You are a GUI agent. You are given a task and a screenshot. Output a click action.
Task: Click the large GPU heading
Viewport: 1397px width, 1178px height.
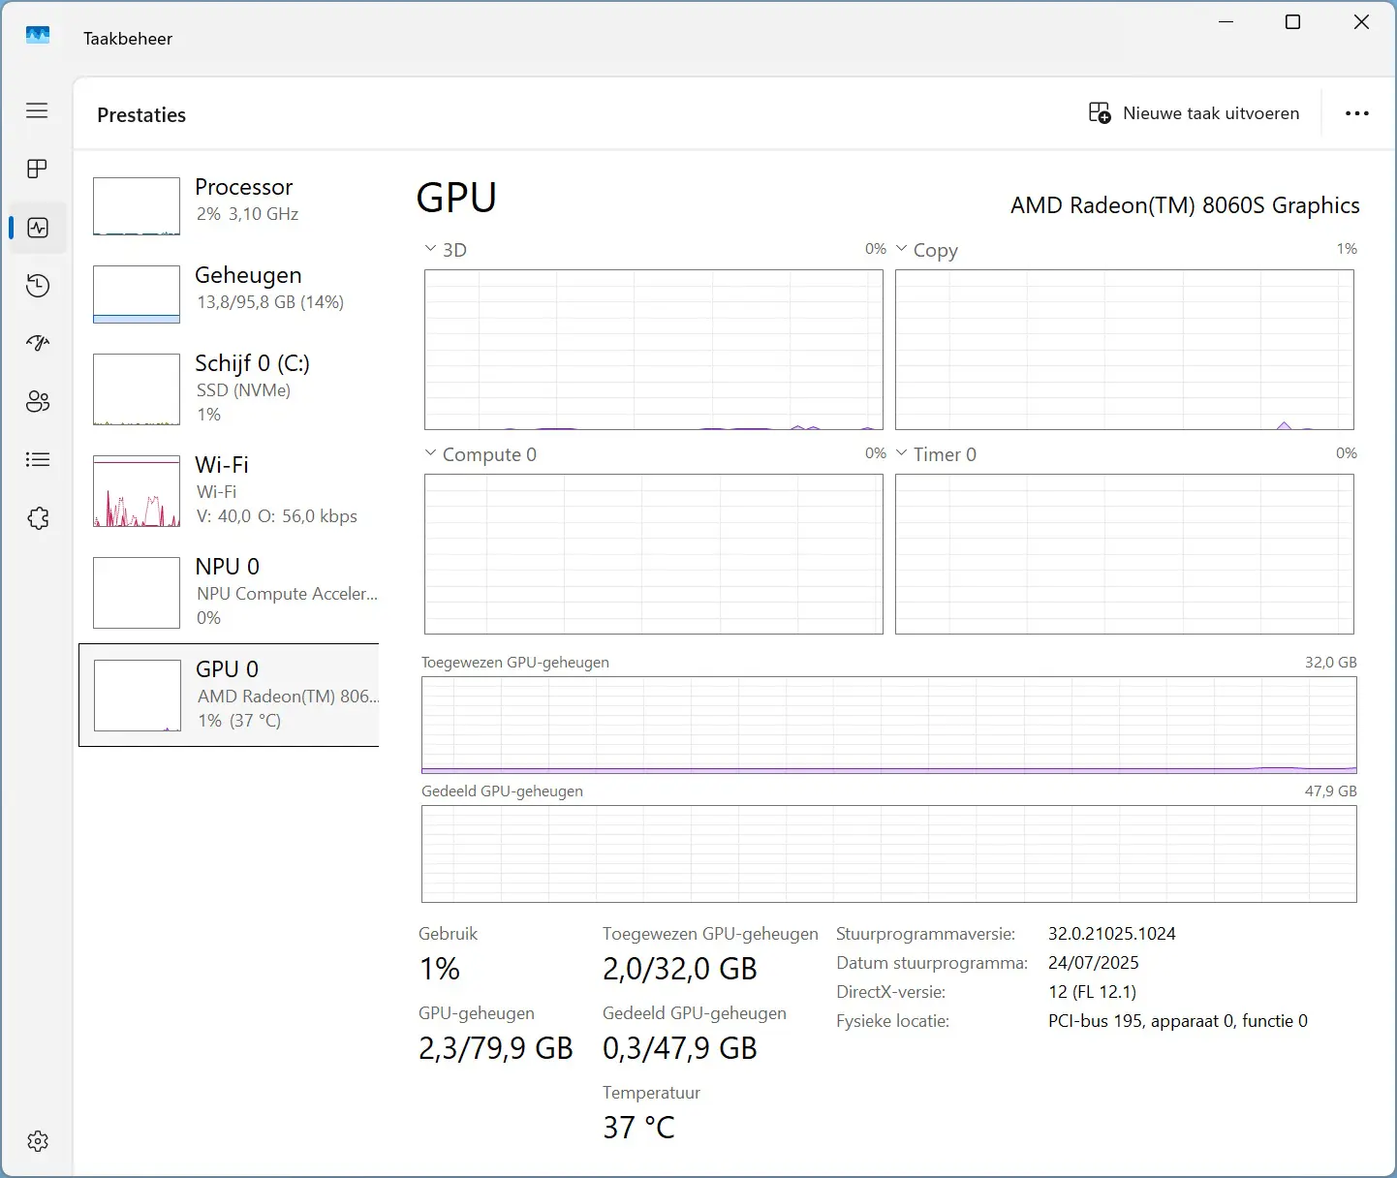click(456, 198)
